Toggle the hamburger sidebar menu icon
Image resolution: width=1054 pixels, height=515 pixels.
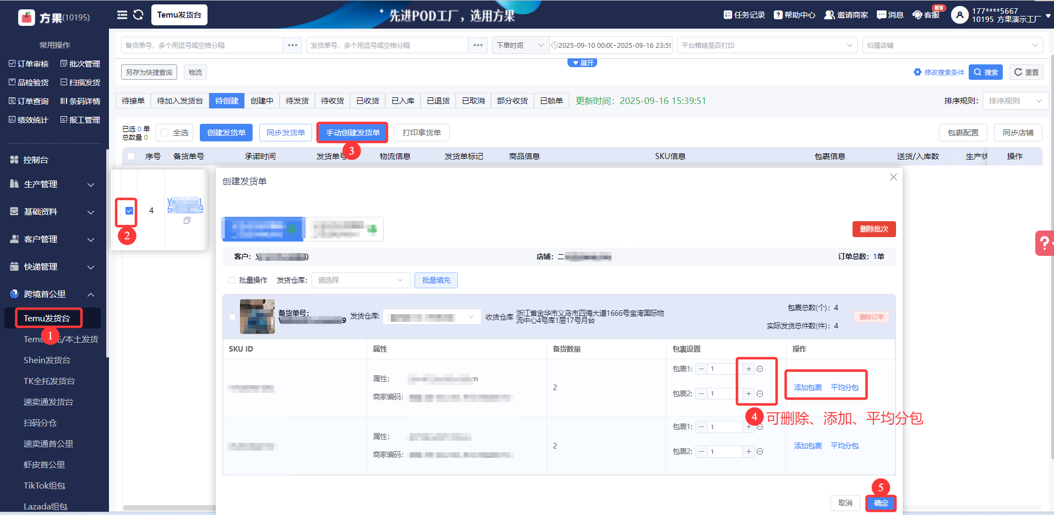(122, 15)
